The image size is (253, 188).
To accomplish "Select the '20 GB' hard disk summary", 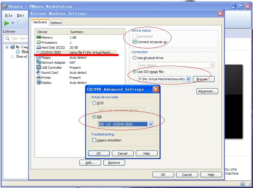I will click(x=74, y=47).
